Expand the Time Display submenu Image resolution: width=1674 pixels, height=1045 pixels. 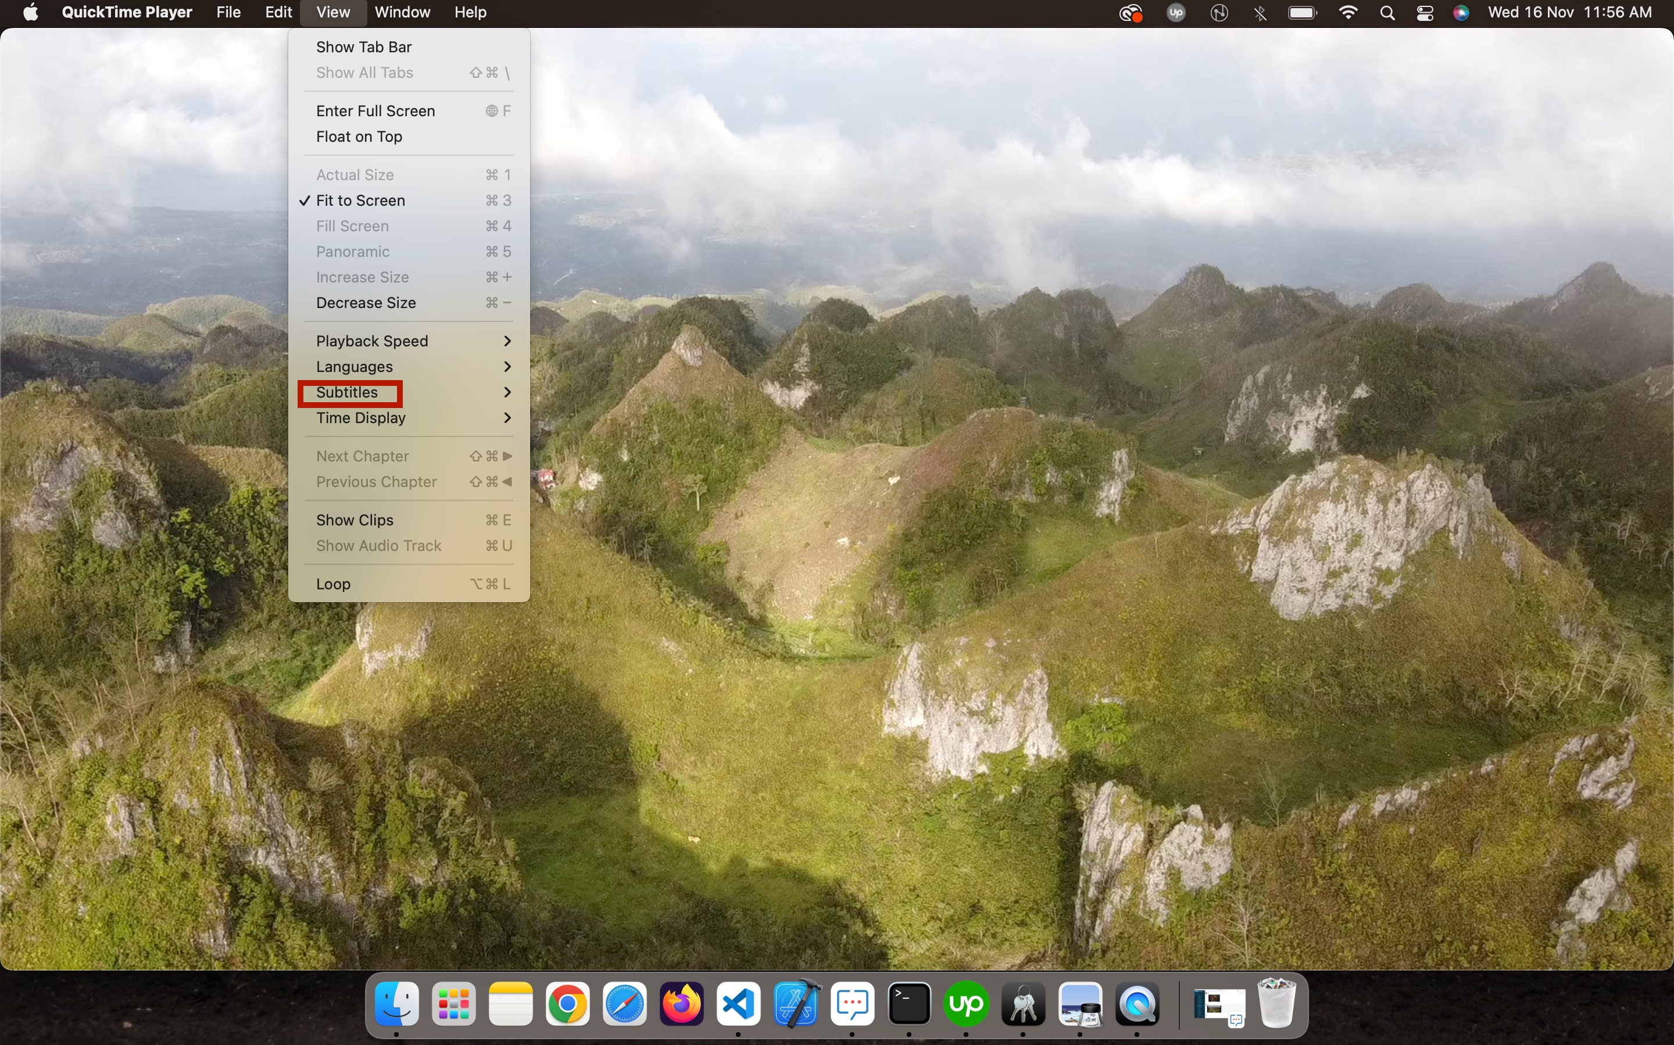360,417
